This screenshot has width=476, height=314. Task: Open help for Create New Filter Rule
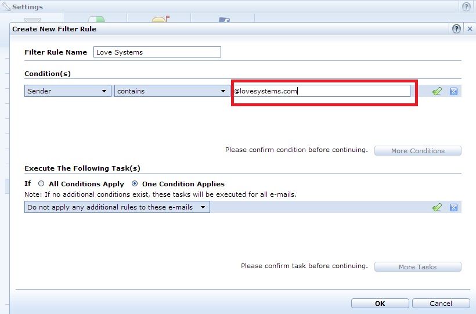[x=456, y=29]
